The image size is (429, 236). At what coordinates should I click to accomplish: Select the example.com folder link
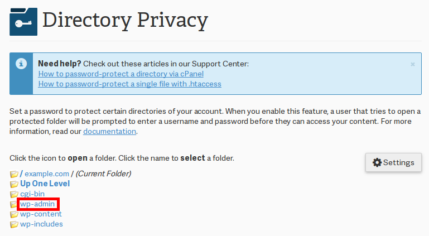(47, 174)
